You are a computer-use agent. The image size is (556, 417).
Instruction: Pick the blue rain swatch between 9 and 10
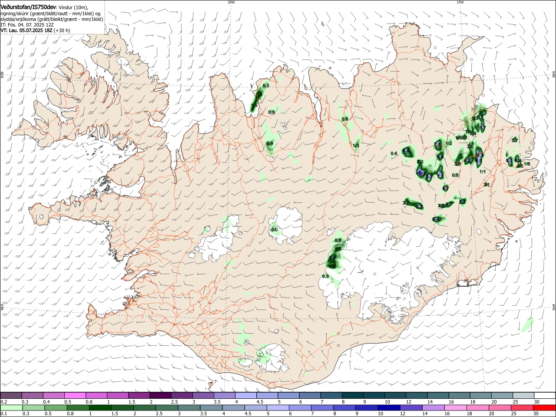pyautogui.click(x=367, y=408)
